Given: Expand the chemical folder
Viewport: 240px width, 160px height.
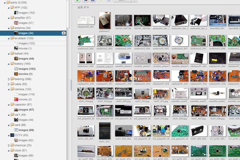Looking at the screenshot, I should [9, 145].
